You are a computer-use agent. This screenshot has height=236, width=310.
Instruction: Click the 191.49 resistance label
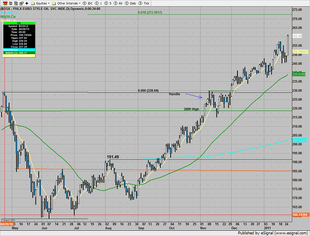pyautogui.click(x=113, y=157)
